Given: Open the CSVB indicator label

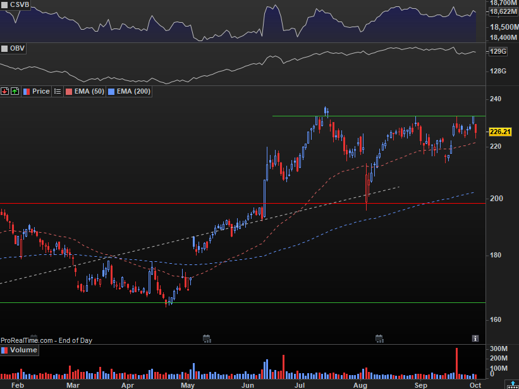Looking at the screenshot, I should [x=20, y=4].
